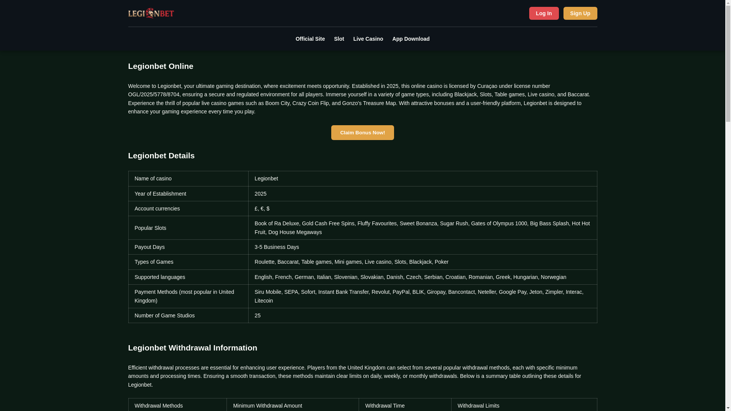Image resolution: width=731 pixels, height=411 pixels.
Task: Select the 25 game studios value
Action: click(x=423, y=315)
